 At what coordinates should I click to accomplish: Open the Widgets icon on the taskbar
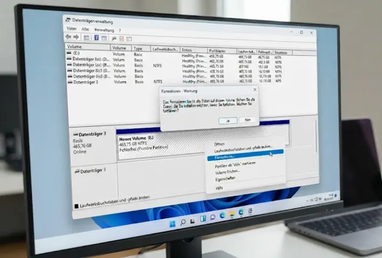pos(203,219)
